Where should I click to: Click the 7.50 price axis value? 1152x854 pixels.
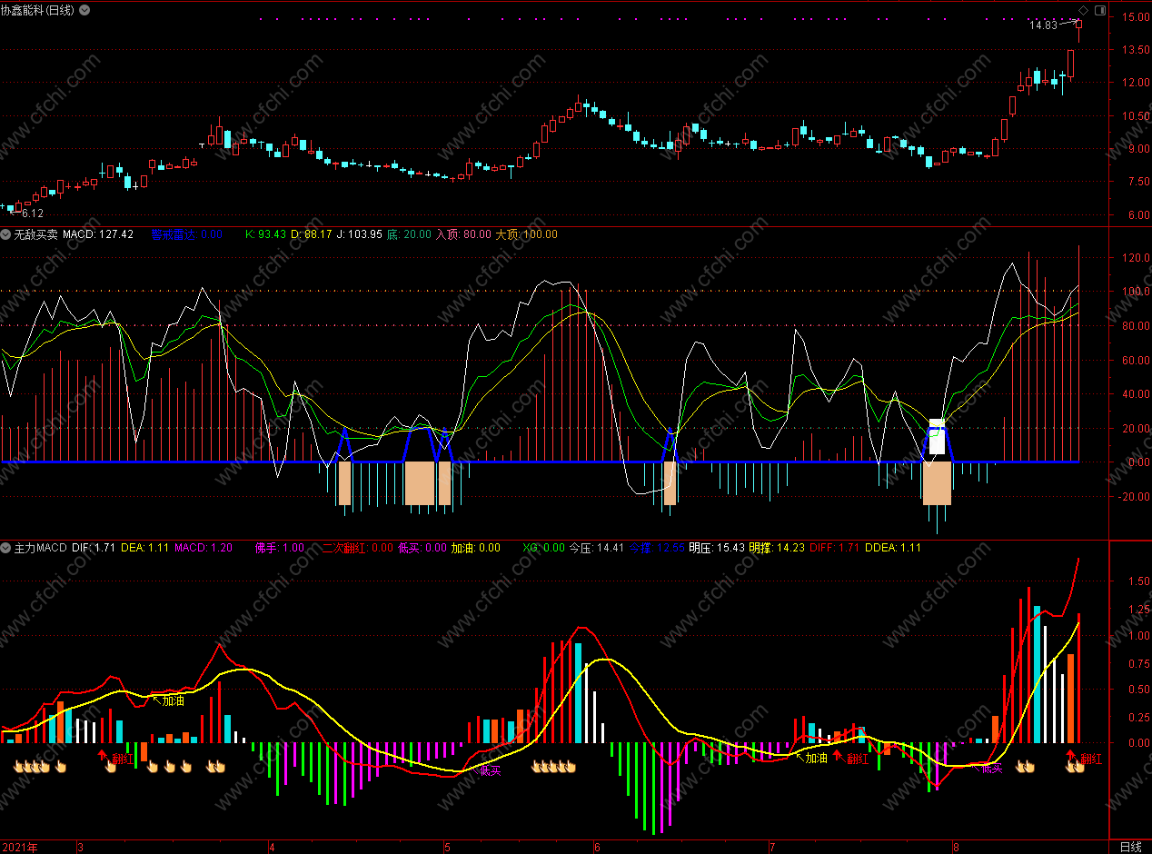(x=1137, y=182)
